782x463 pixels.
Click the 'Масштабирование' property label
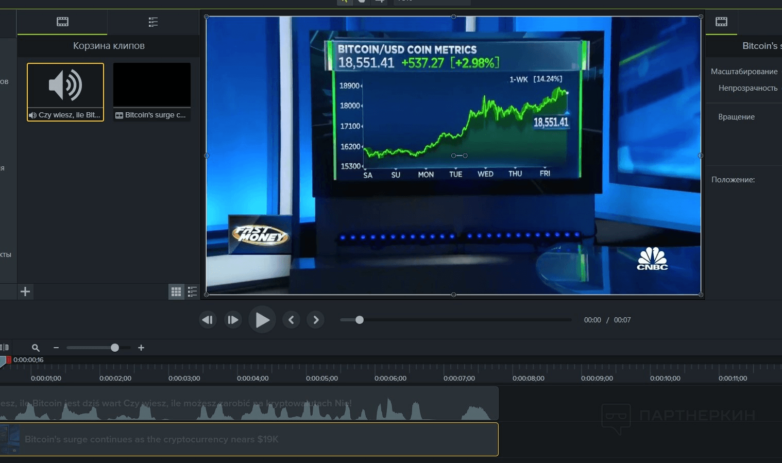coord(744,72)
